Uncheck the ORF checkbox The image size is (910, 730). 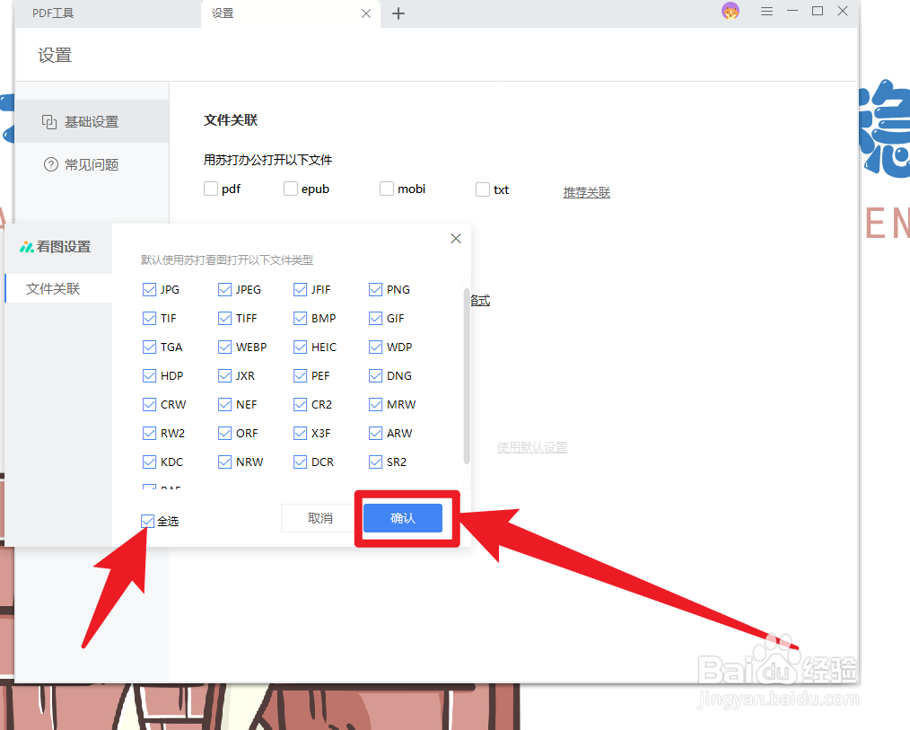(x=224, y=433)
